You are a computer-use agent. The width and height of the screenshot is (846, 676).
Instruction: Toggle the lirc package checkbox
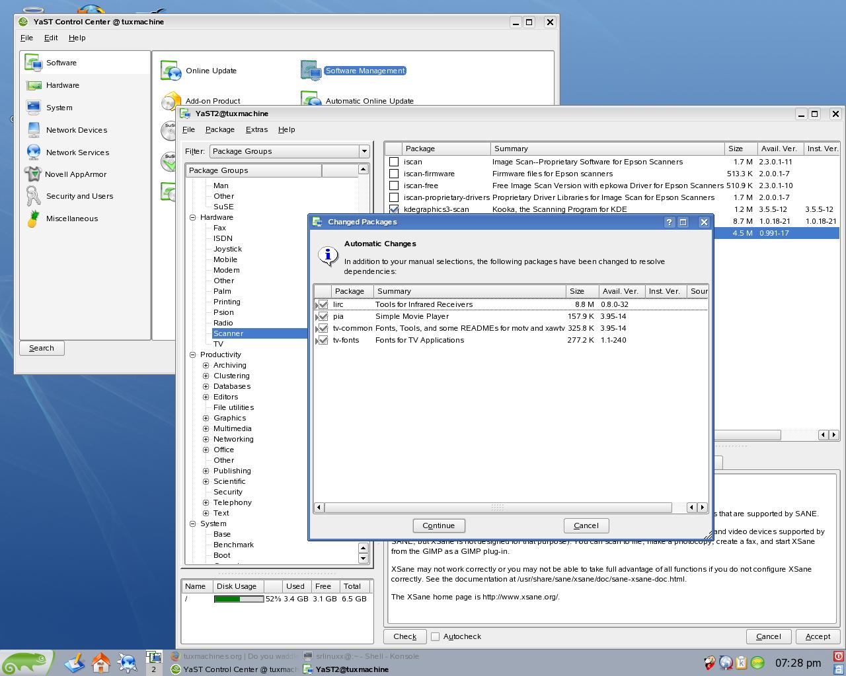323,304
